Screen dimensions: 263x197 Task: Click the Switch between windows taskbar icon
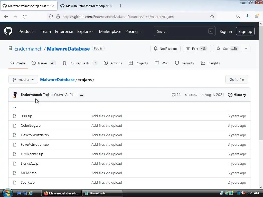click(25, 193)
